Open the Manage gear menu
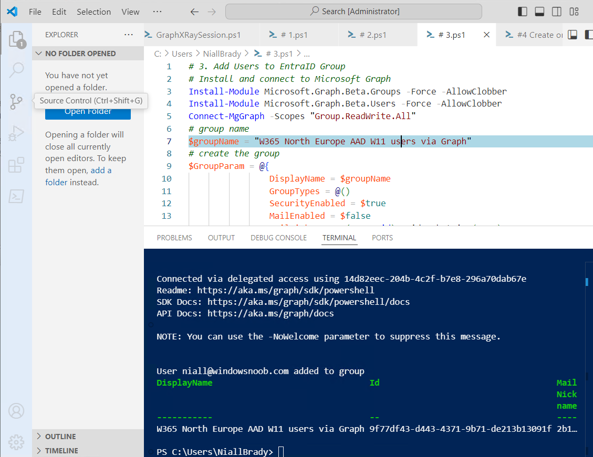 (x=16, y=442)
